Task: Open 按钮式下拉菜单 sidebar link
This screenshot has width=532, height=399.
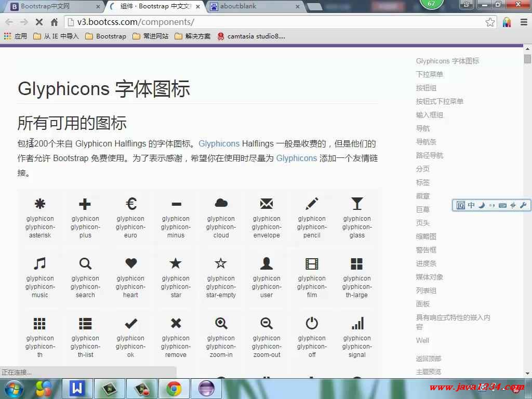Action: (440, 101)
